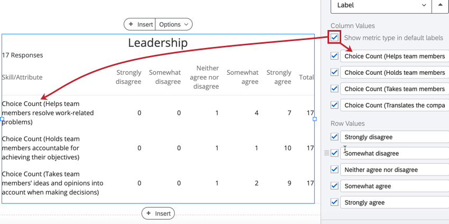The image size is (449, 224).
Task: Edit the Choice Count (Helps team members label field
Action: [395, 56]
